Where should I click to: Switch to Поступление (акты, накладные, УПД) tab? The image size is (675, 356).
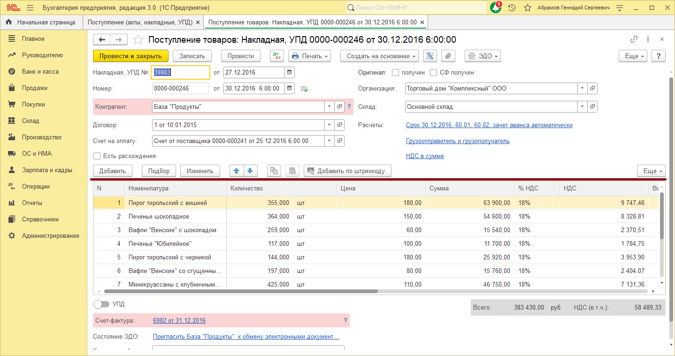point(138,22)
